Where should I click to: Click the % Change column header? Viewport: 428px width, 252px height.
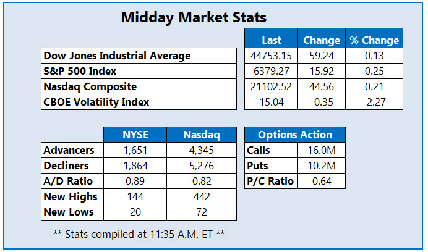374,40
